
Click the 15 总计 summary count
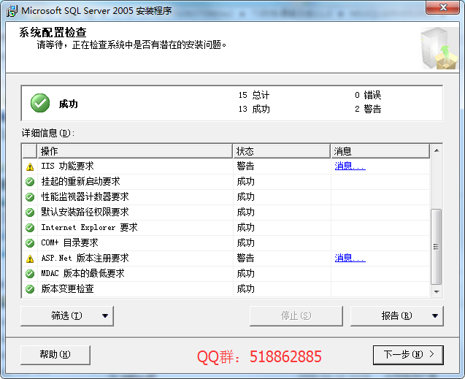(254, 95)
